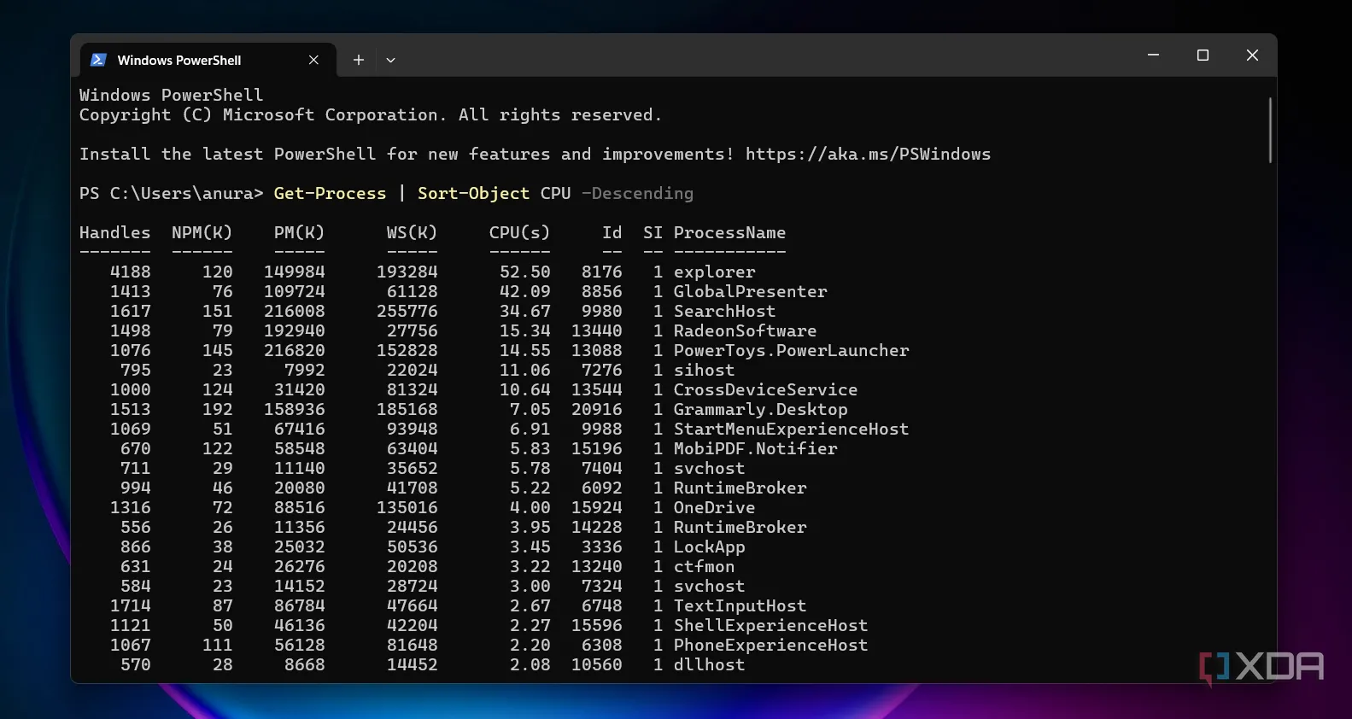Click the PowerToys.PowerLauncher process name
The width and height of the screenshot is (1352, 719).
click(x=791, y=351)
